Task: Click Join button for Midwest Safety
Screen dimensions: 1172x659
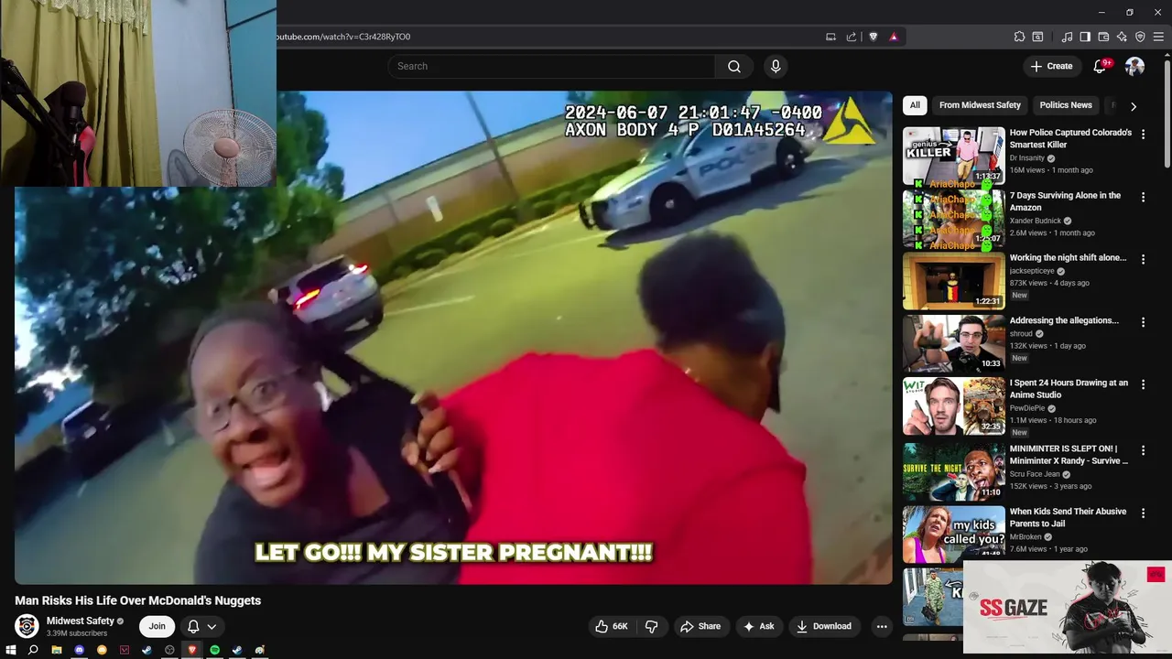Action: [x=157, y=626]
